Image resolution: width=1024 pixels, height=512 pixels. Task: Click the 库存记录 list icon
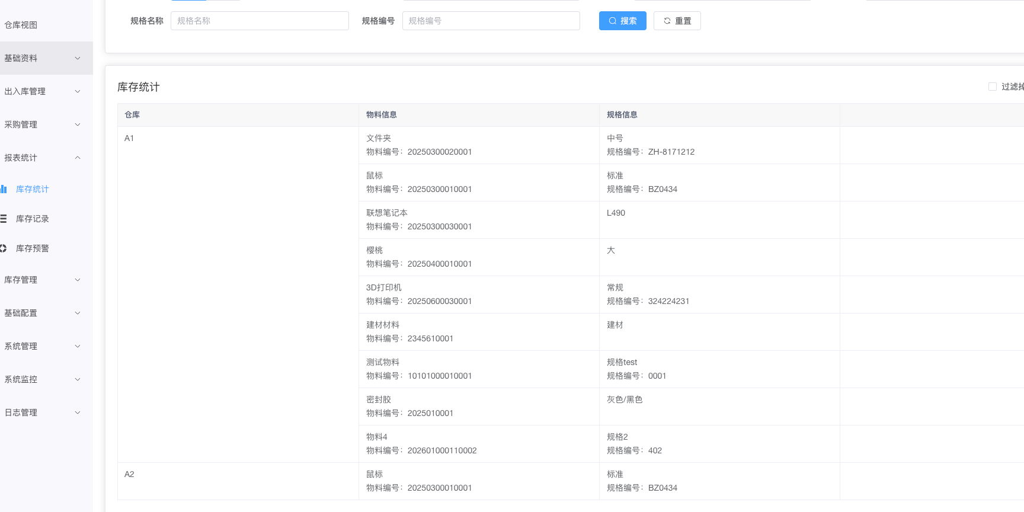point(4,219)
